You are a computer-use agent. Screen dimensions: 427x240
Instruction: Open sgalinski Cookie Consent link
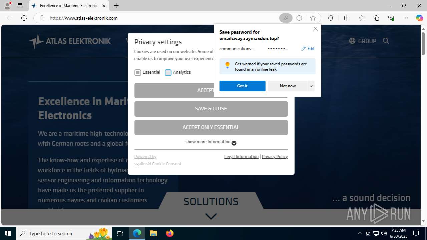click(x=158, y=164)
